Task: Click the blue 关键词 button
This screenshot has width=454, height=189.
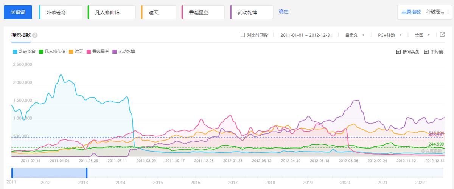Action: pyautogui.click(x=18, y=12)
